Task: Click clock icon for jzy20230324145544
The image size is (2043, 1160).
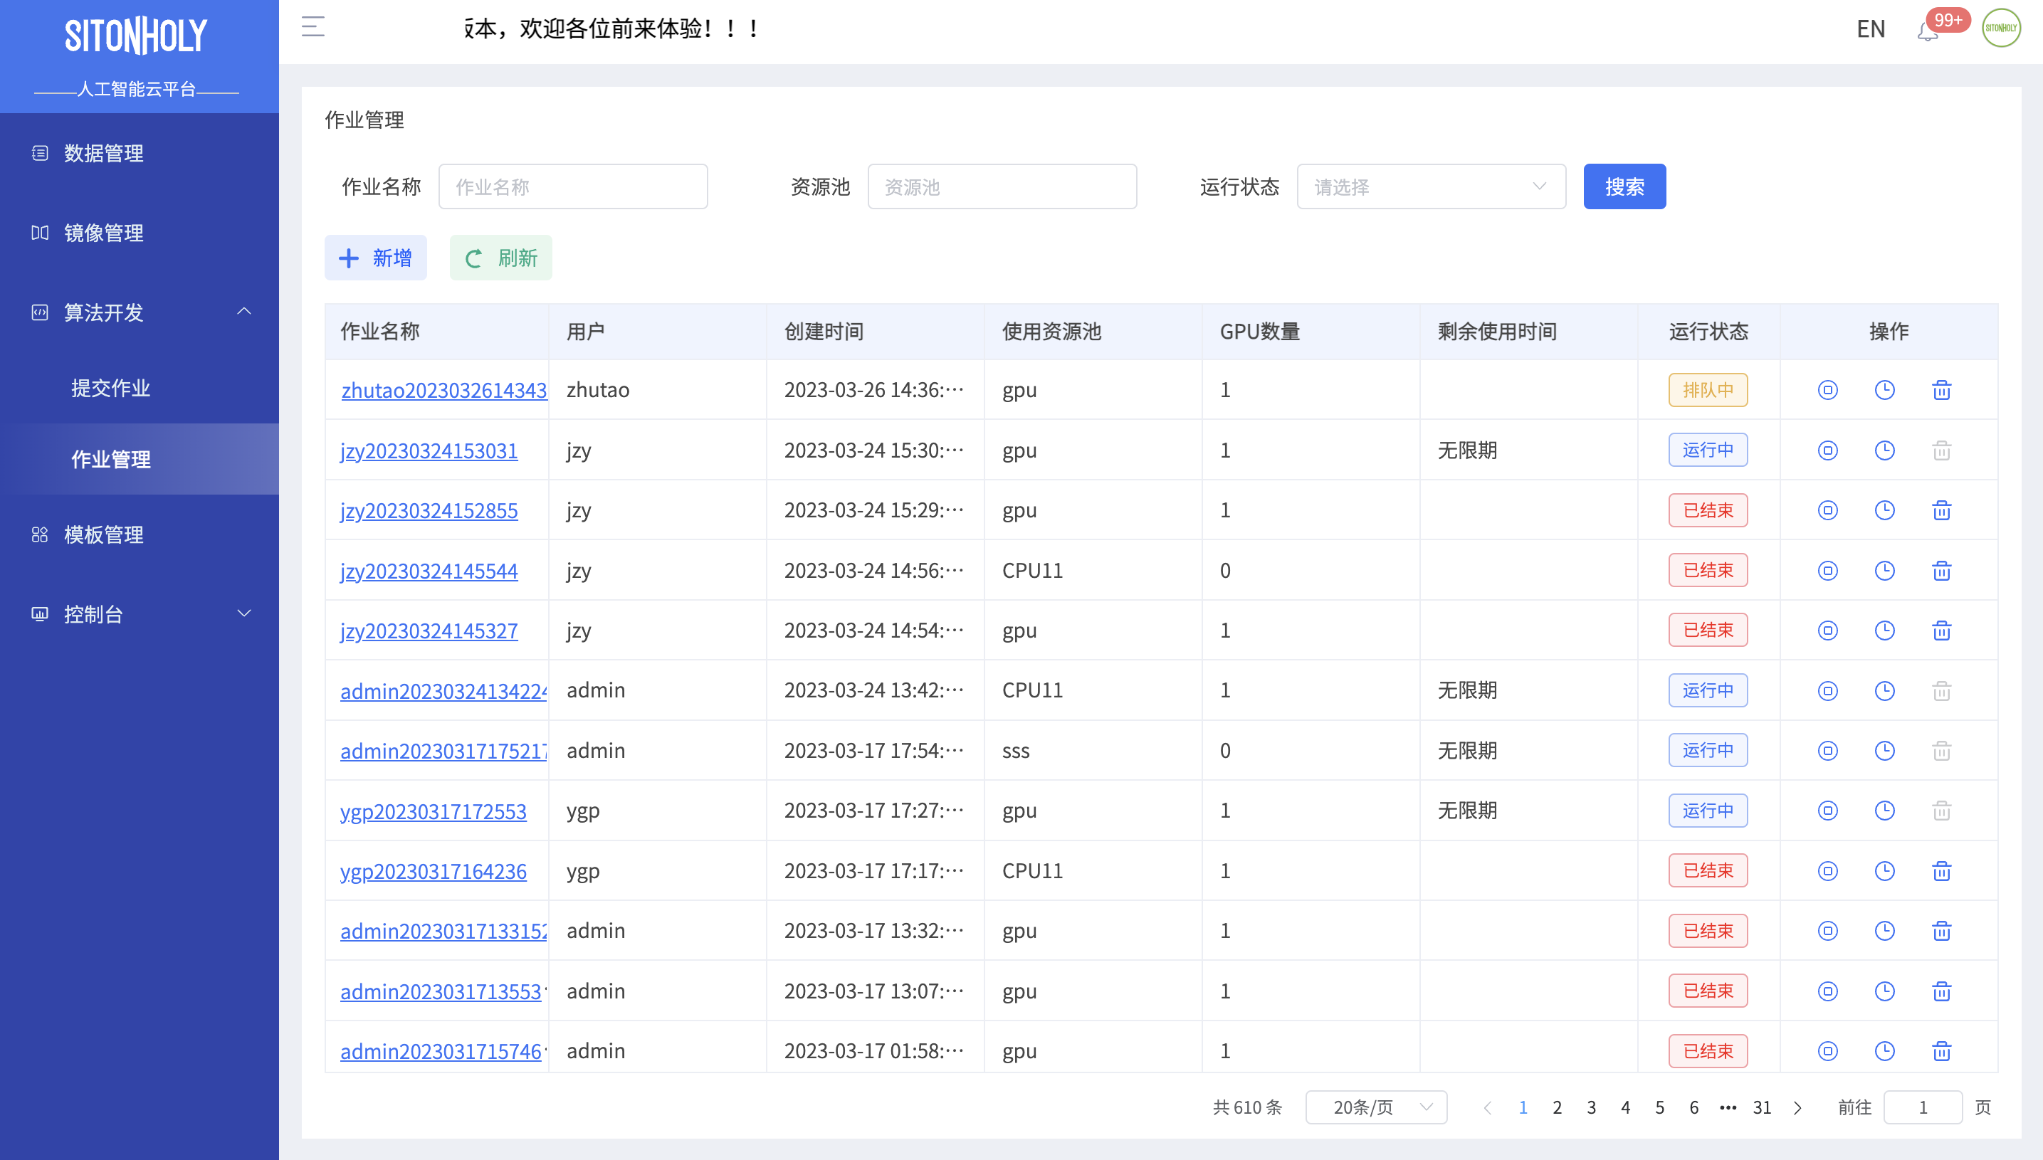Action: 1884,571
